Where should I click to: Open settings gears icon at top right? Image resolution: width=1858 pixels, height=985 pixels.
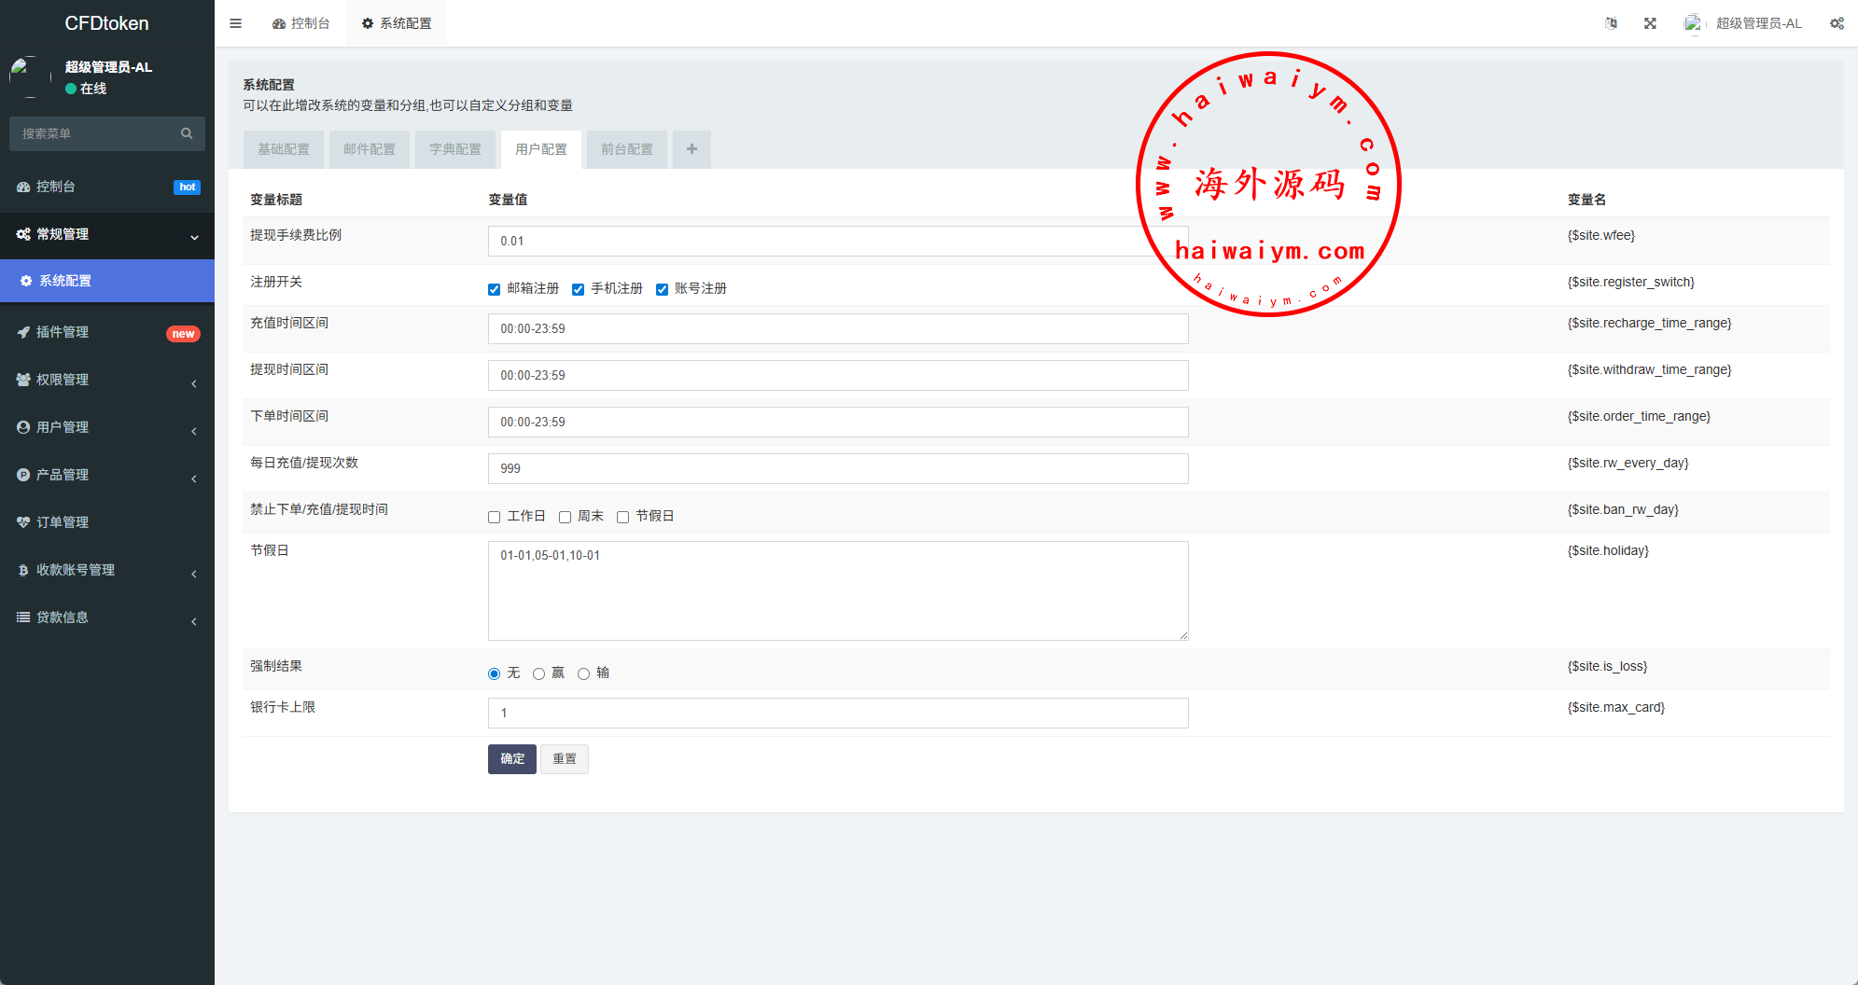(x=1837, y=23)
